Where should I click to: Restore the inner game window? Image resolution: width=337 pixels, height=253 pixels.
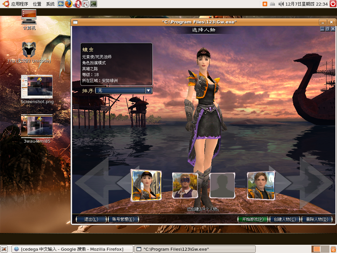pos(327,29)
